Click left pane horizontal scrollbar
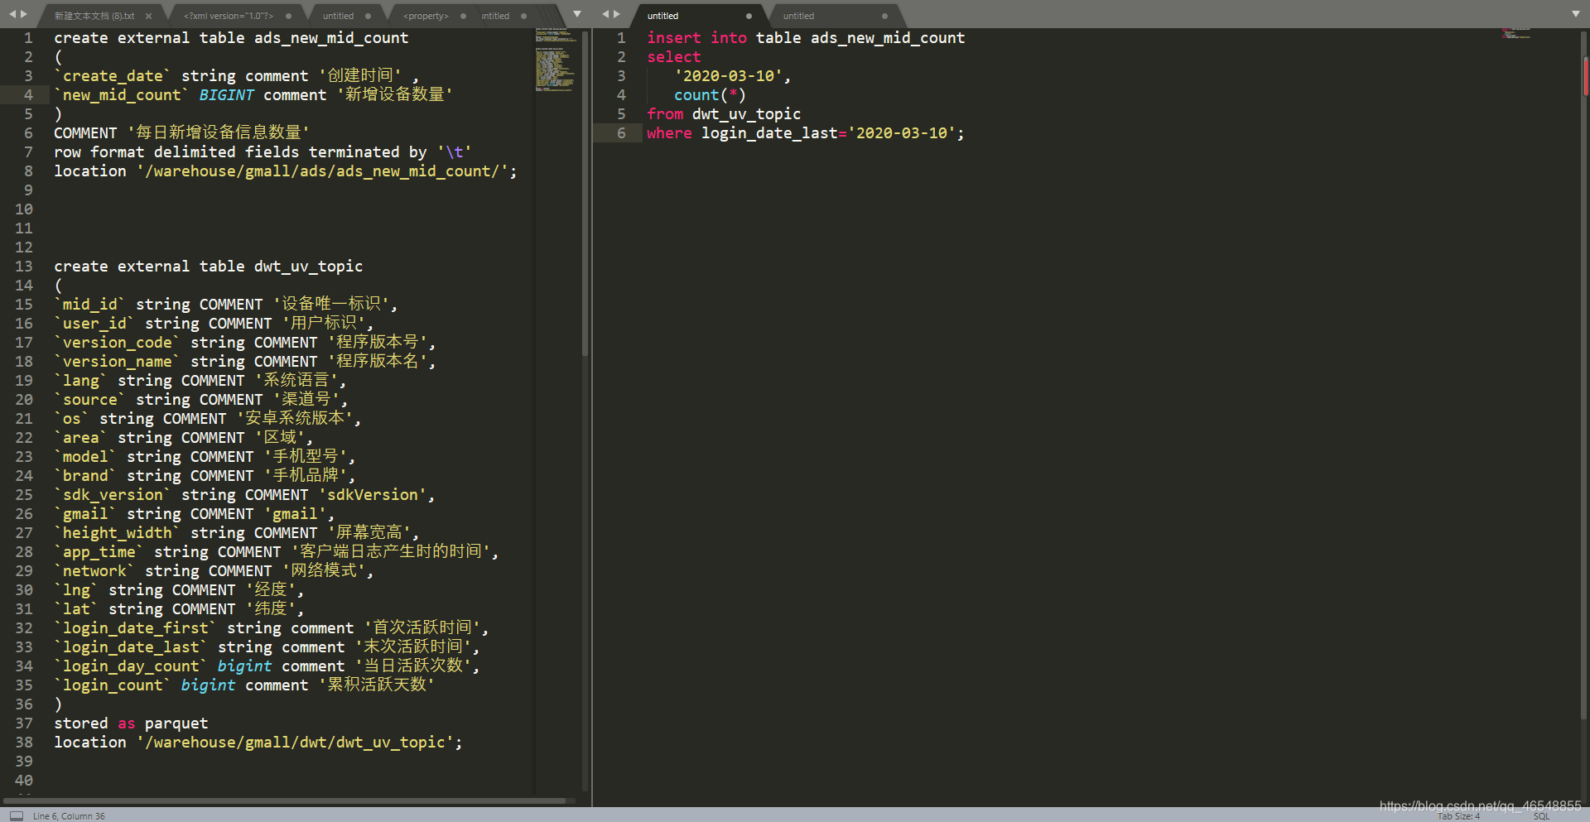 286,801
